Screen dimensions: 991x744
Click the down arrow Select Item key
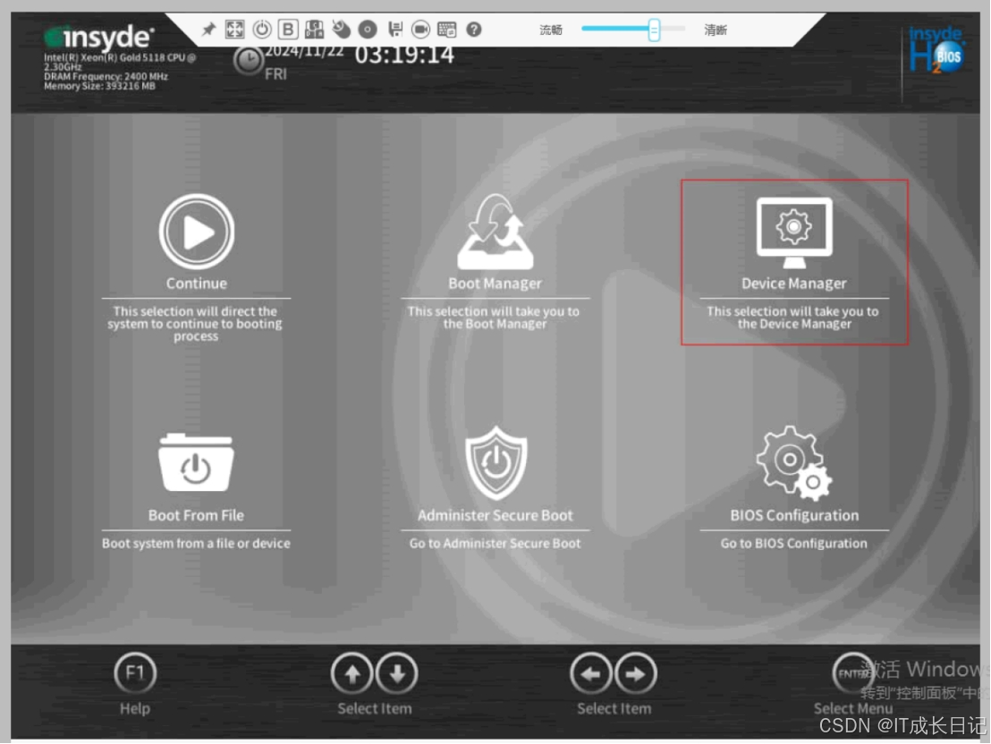(x=397, y=674)
